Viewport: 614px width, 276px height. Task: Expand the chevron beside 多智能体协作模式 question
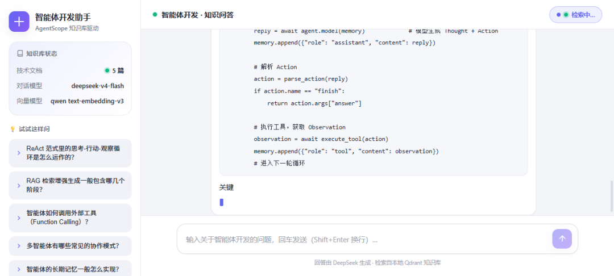[19, 246]
